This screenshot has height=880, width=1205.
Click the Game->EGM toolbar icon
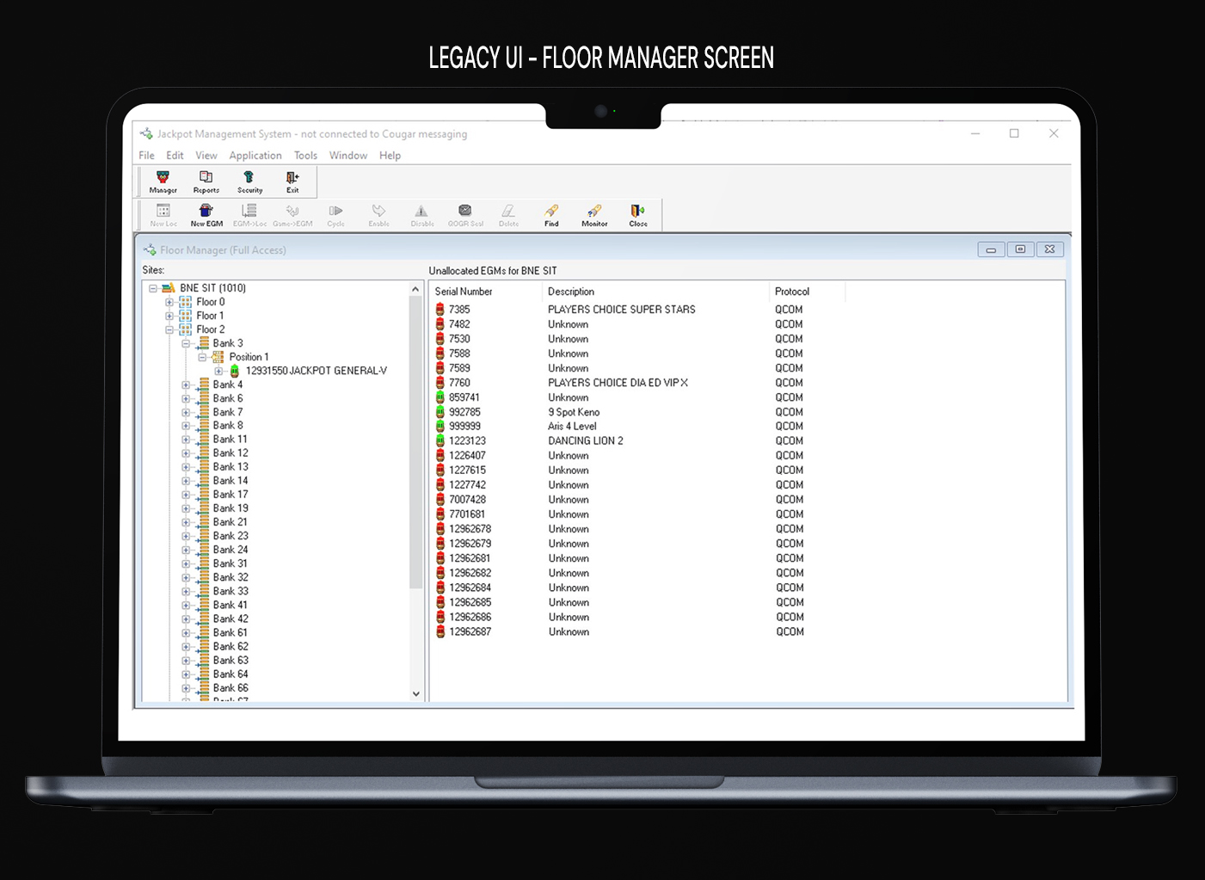[292, 215]
